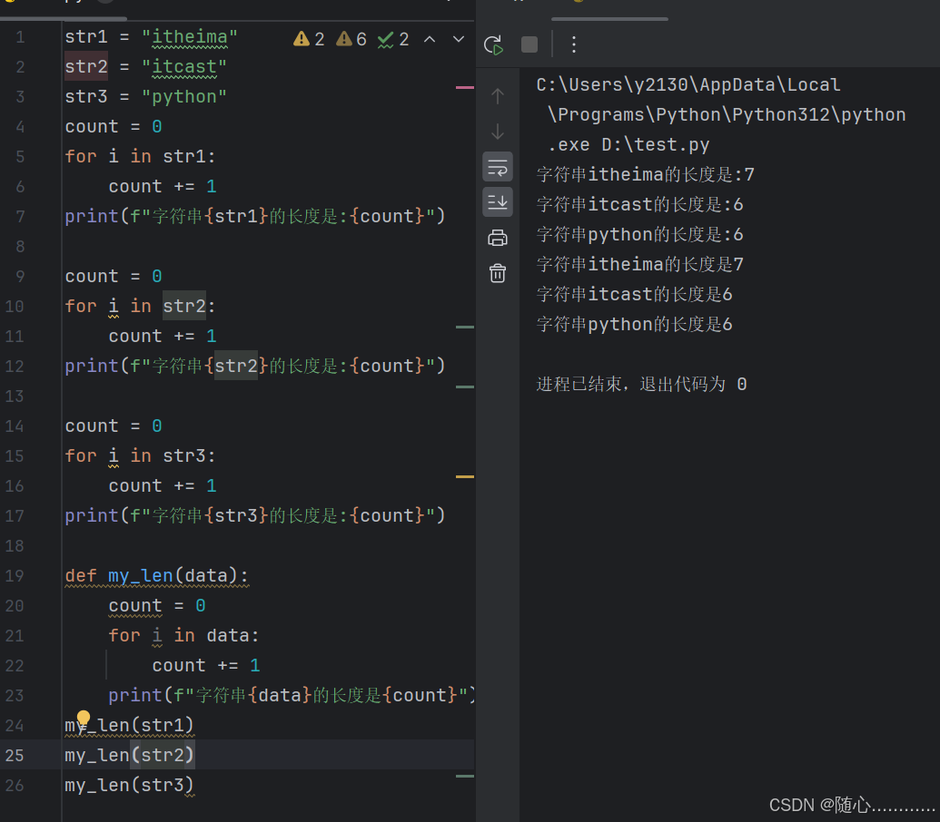Click line number 19 in the gutter
Screen dimensions: 940x822
(x=15, y=576)
